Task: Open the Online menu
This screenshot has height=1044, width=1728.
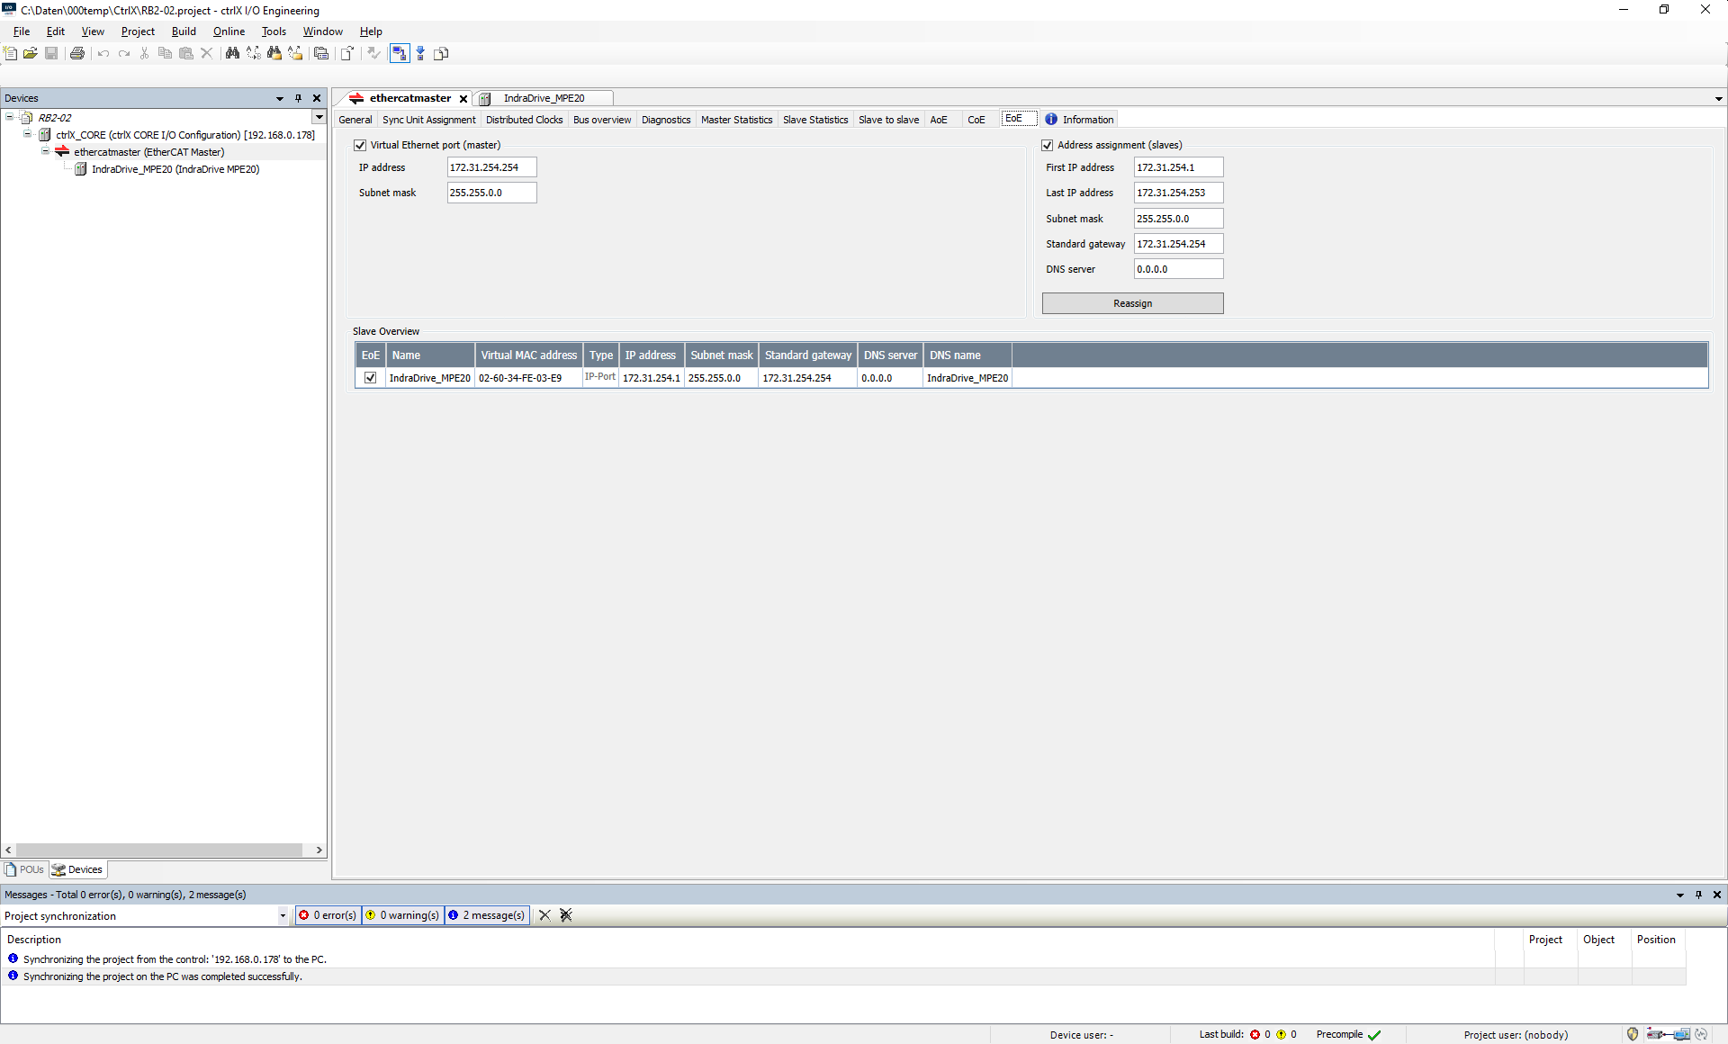Action: (229, 31)
